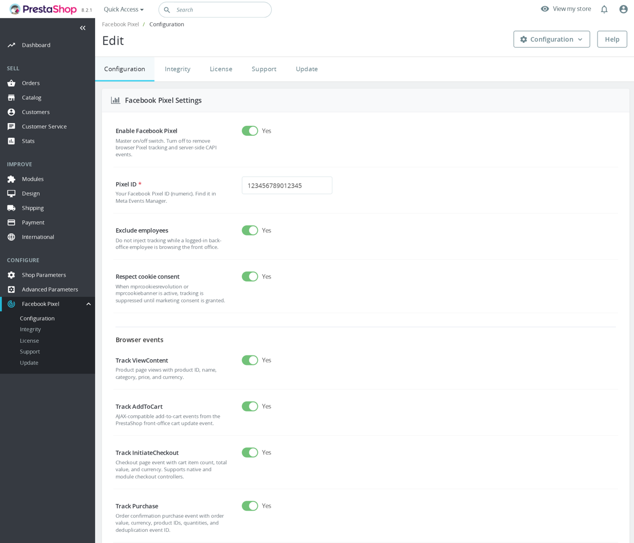Click the Help button
The width and height of the screenshot is (634, 543).
point(612,39)
